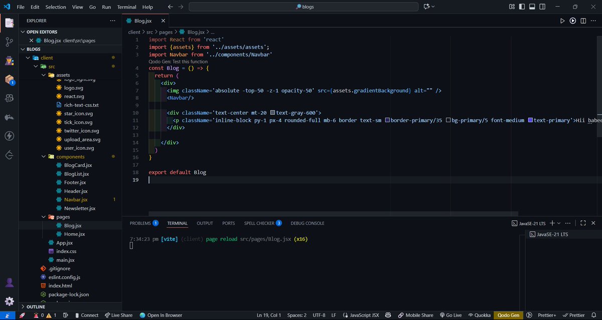Screen dimensions: 602x320
Task: Collapse the components folder
Action: click(x=44, y=157)
